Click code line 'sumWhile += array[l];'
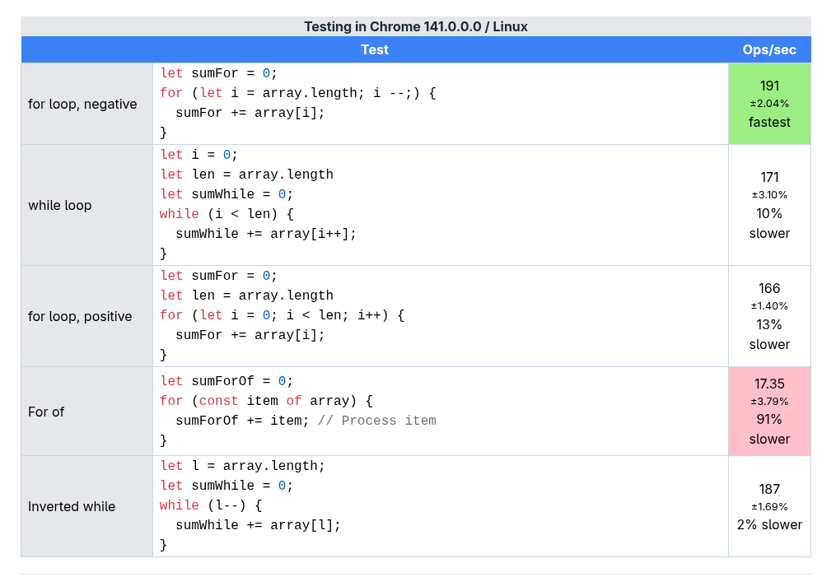Viewport: 822px width, 577px height. [x=258, y=525]
